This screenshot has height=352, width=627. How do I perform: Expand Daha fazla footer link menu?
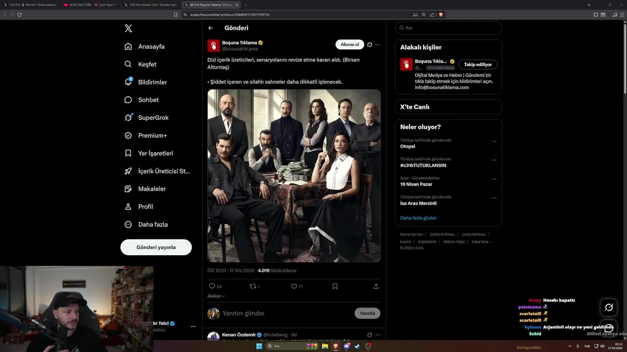click(482, 242)
